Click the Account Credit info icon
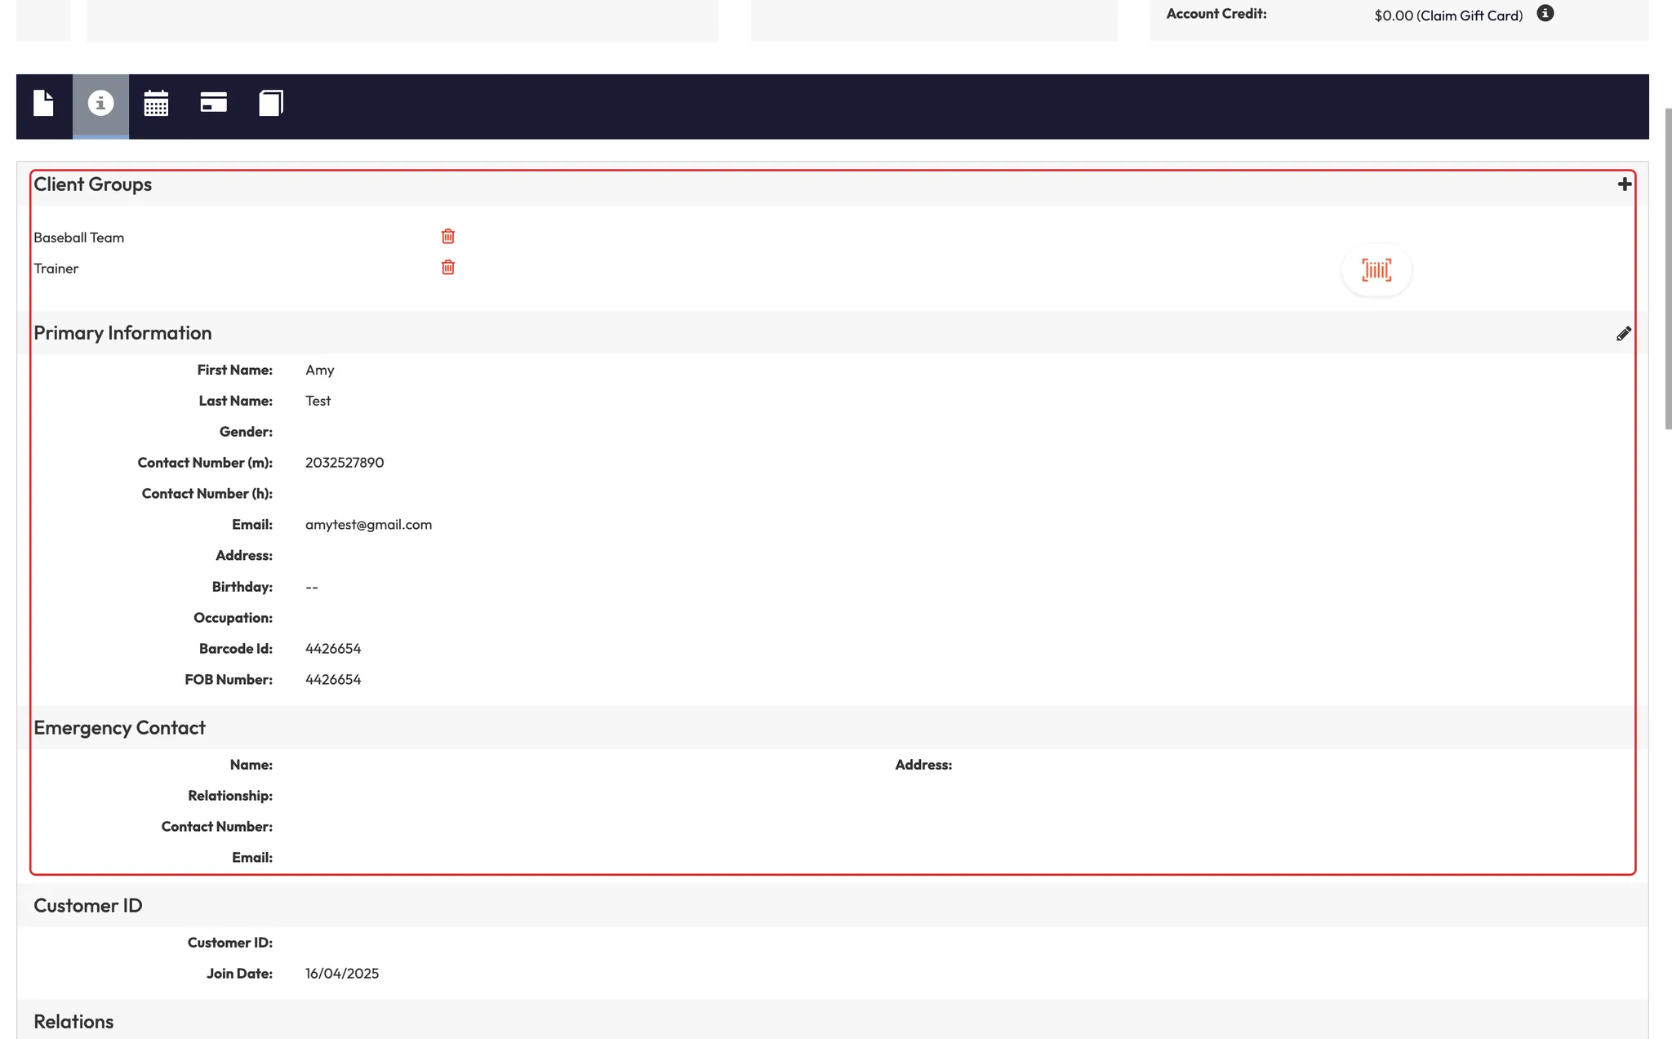 point(1545,14)
